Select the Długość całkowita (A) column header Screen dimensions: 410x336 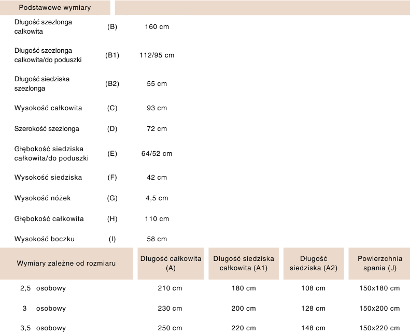pos(171,263)
